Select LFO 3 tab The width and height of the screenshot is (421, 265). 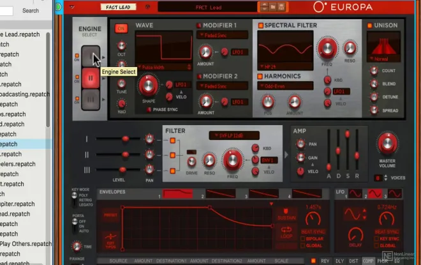coord(395,193)
